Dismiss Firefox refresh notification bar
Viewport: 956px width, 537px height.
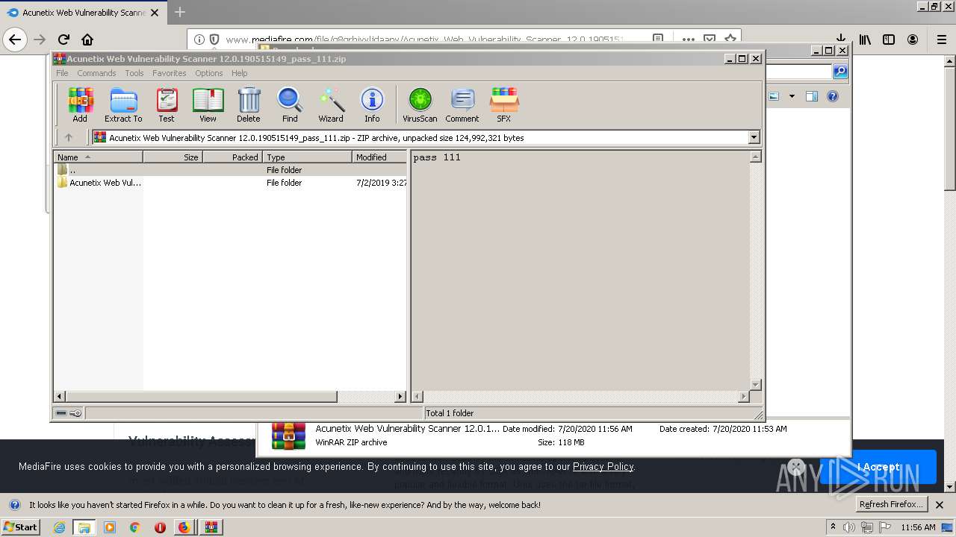point(940,504)
